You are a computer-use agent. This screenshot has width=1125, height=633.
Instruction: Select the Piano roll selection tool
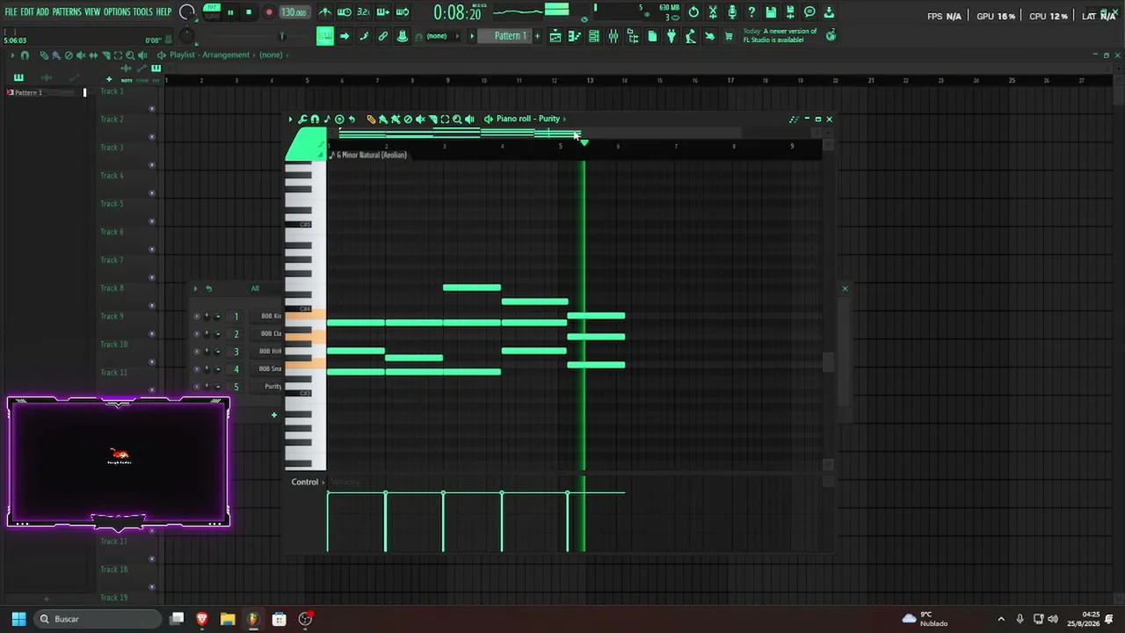[x=445, y=119]
